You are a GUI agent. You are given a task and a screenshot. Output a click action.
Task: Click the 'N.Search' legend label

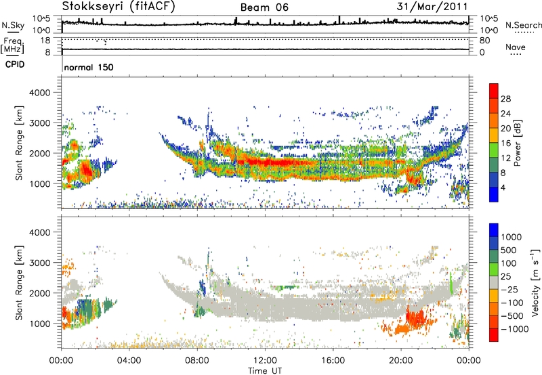coord(523,25)
